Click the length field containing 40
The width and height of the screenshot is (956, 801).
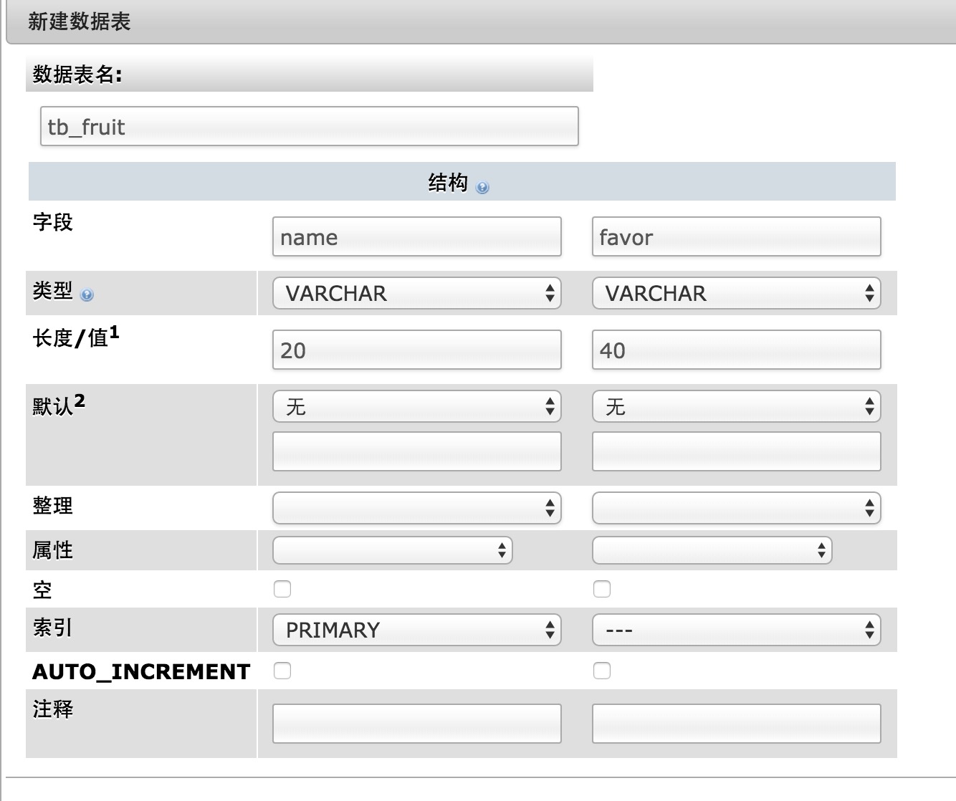coord(736,350)
